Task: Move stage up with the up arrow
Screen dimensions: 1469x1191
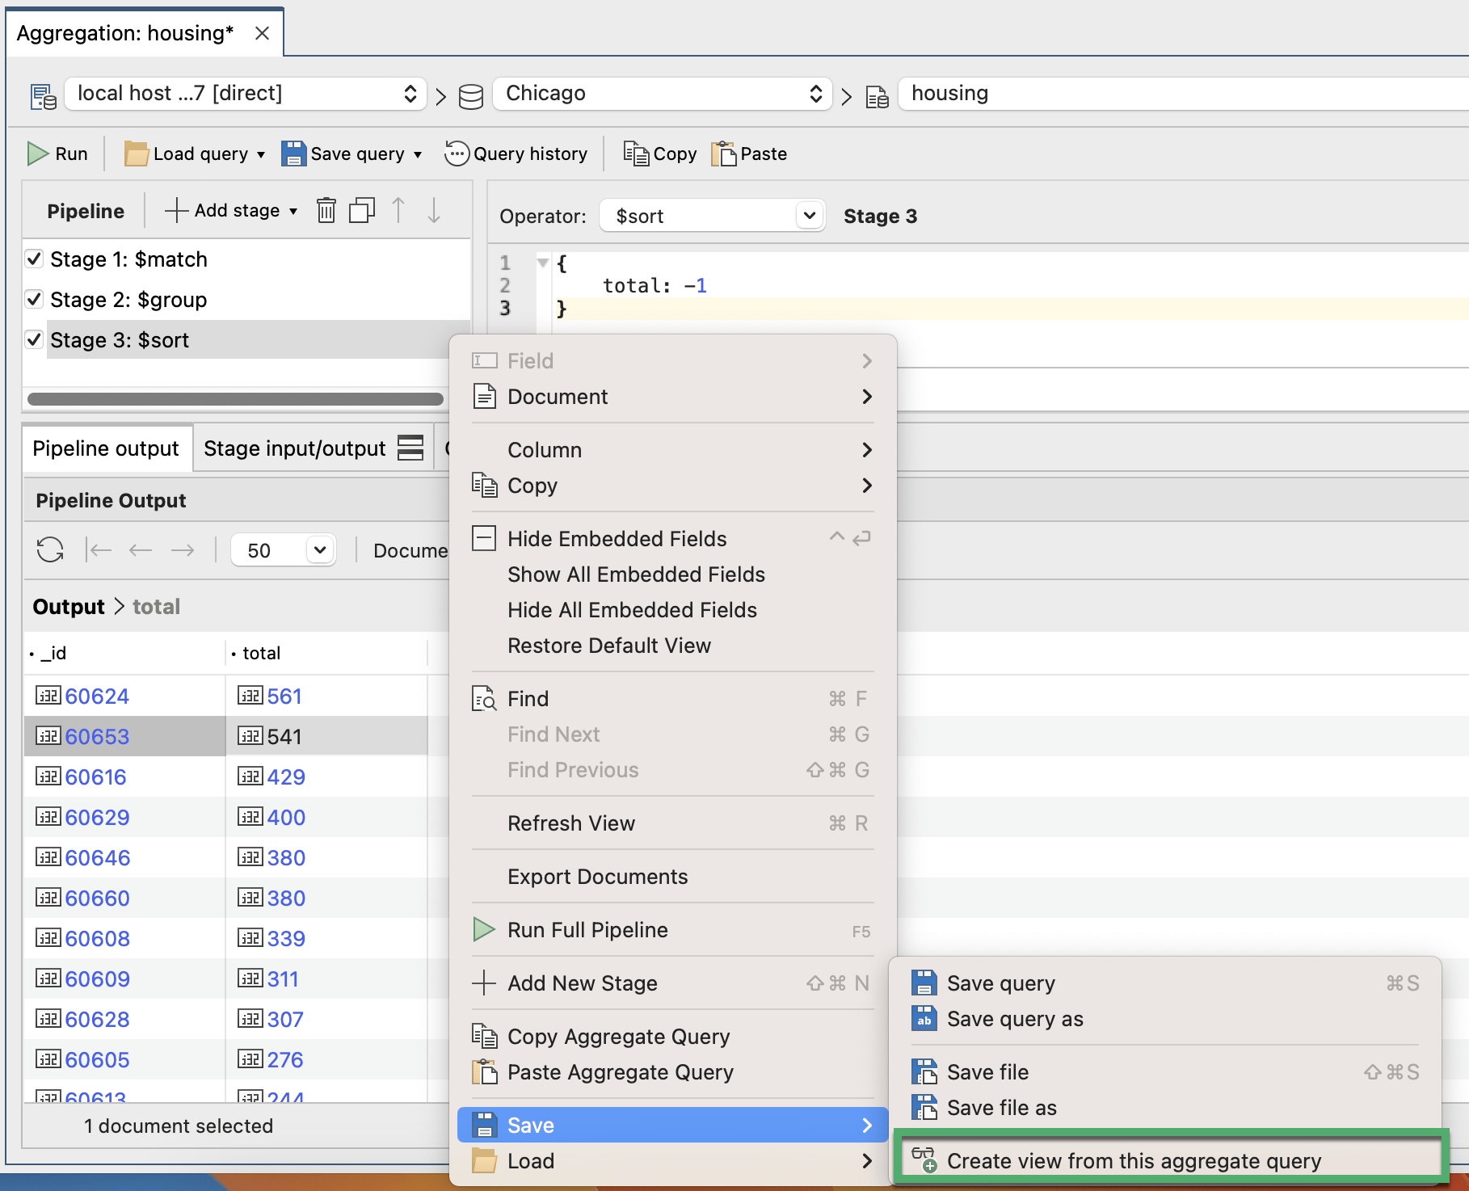Action: coord(398,211)
